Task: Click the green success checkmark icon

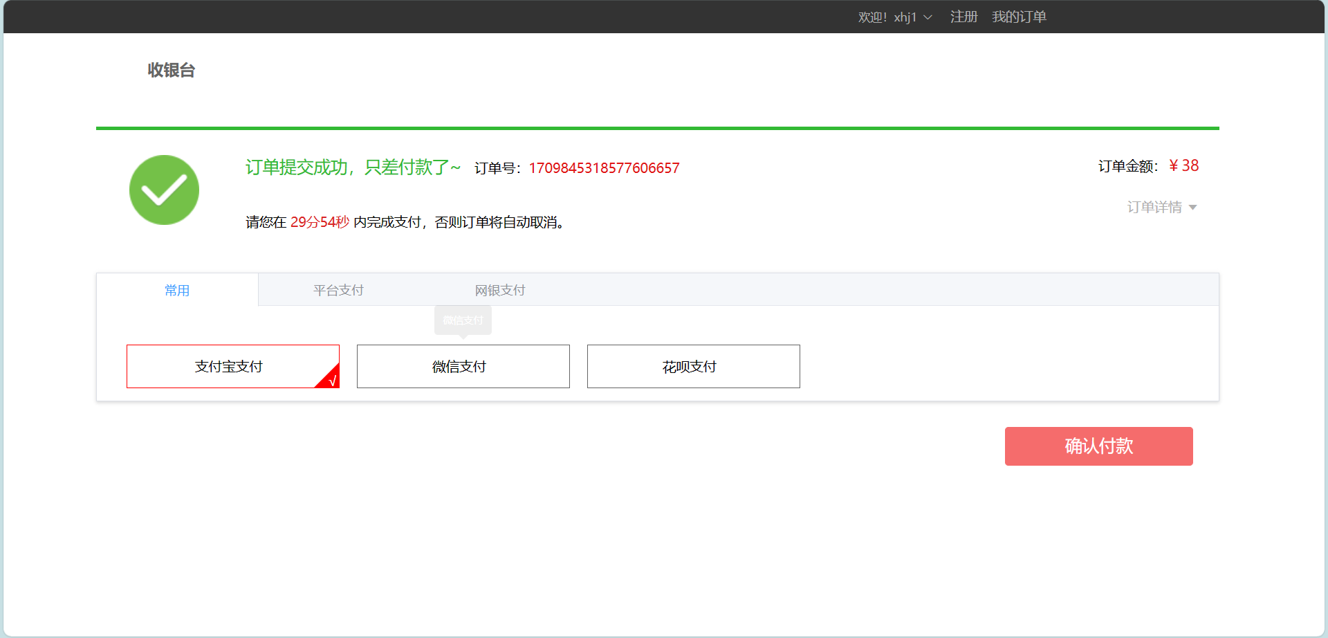Action: pyautogui.click(x=164, y=190)
